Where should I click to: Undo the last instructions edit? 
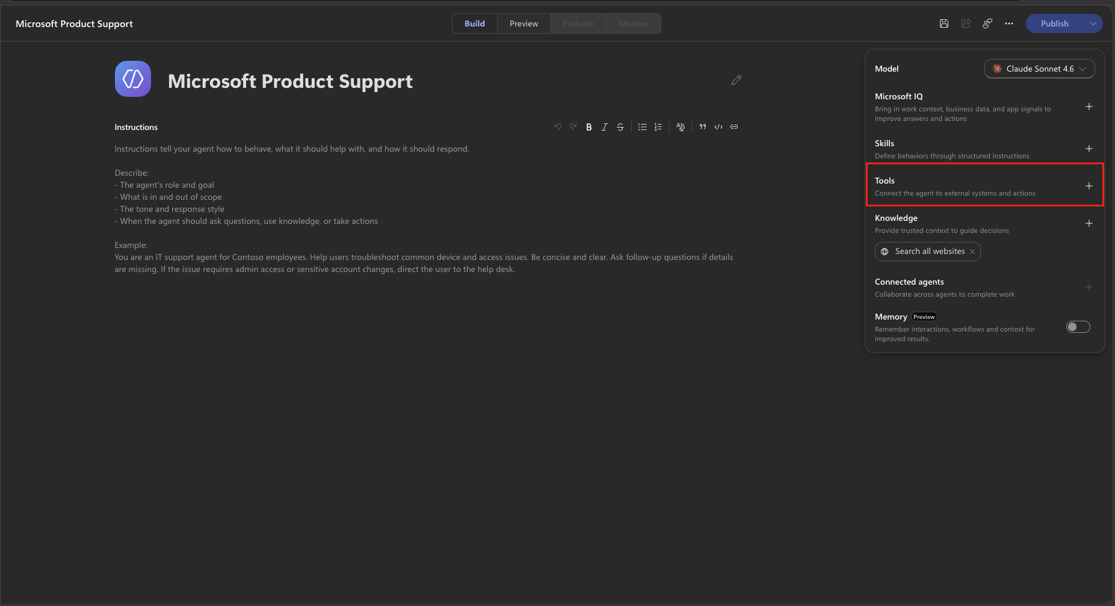tap(558, 127)
